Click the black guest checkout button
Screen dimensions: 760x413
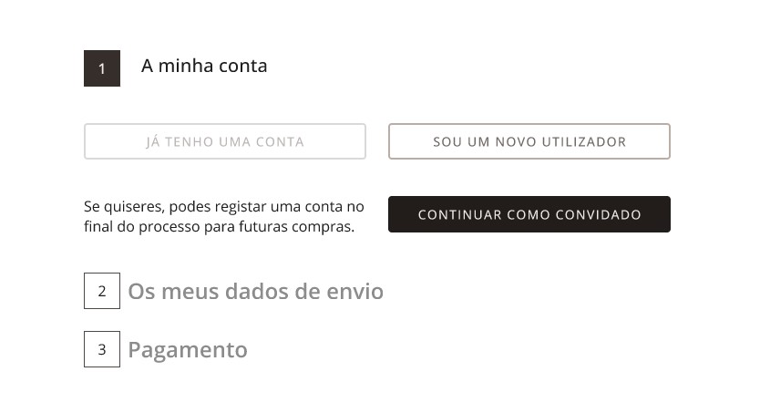click(x=529, y=214)
